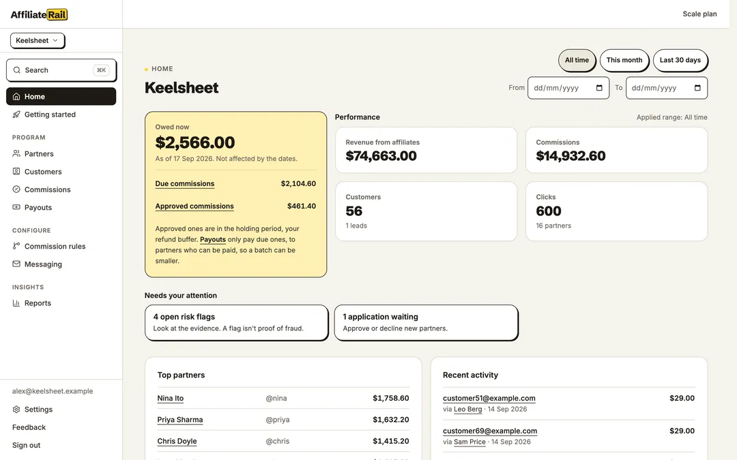
Task: Open customer69@example.com activity
Action: (x=490, y=431)
